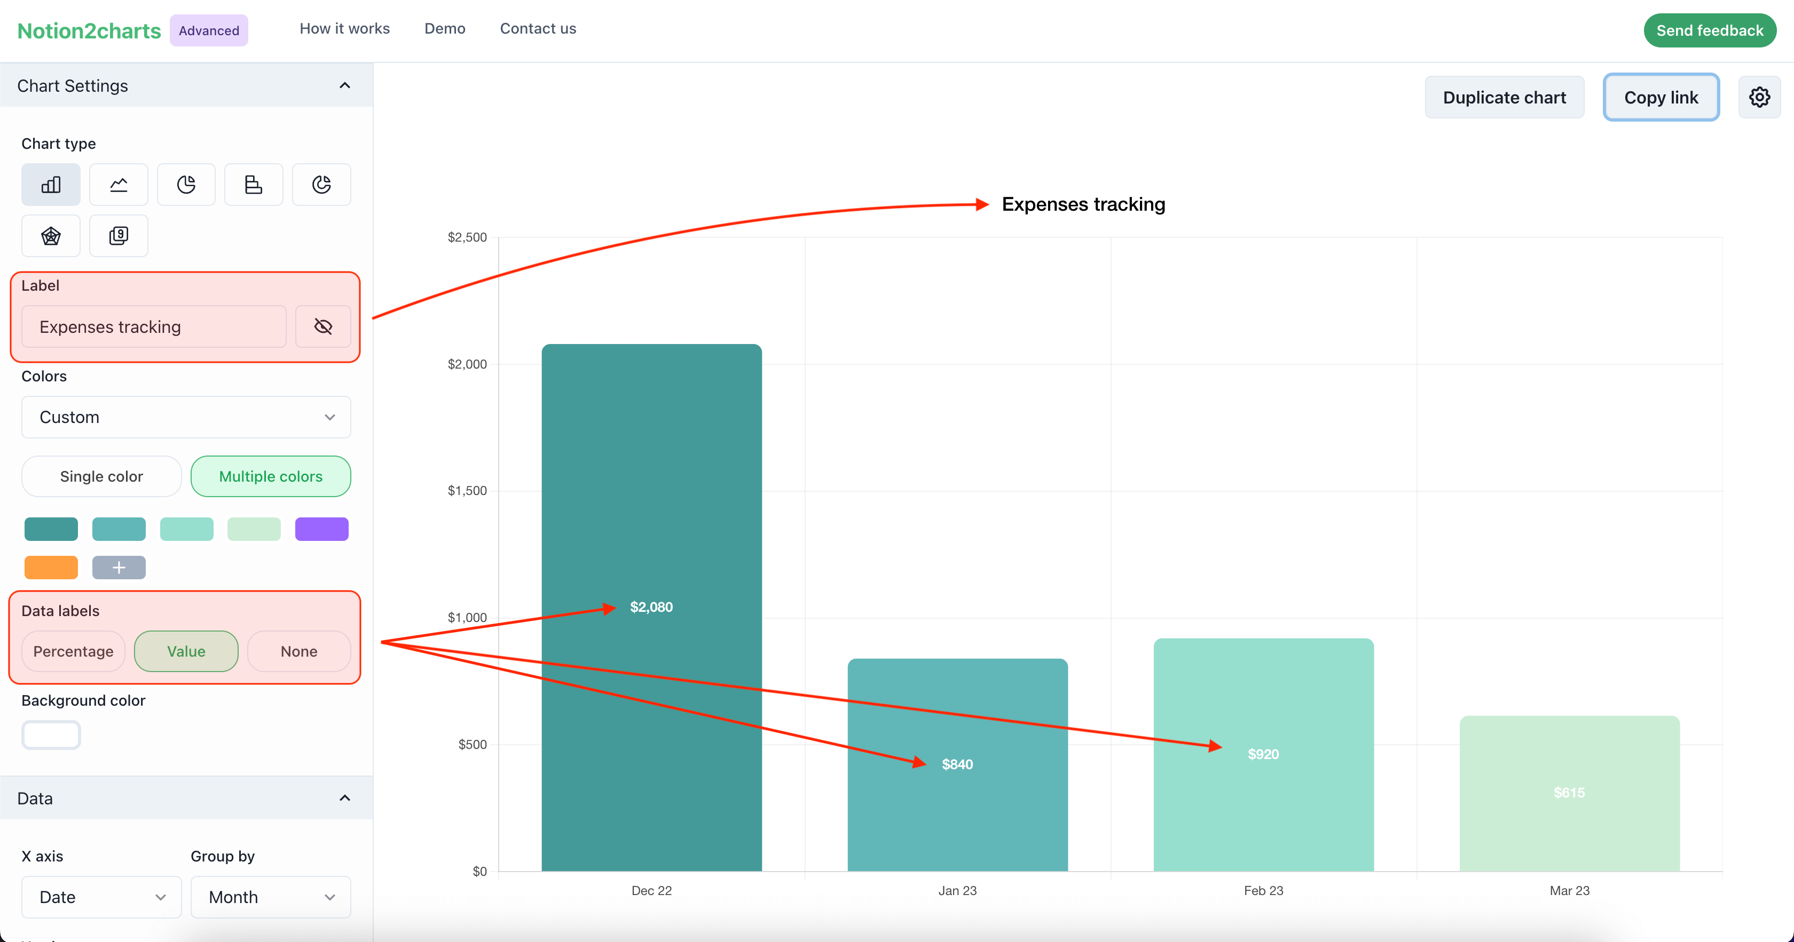
Task: Select Multiple colors option
Action: coord(271,476)
